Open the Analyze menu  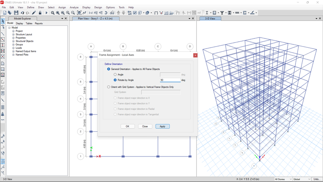(x=74, y=7)
